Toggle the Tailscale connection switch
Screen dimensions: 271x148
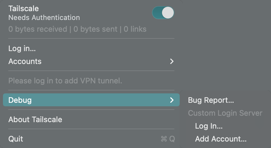click(x=163, y=13)
